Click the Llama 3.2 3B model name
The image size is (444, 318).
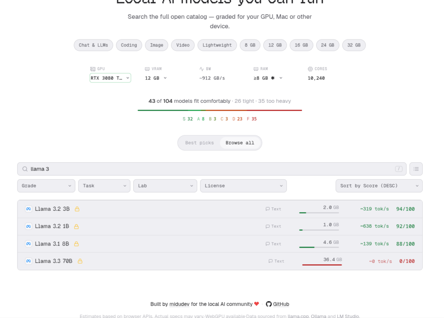(52, 209)
